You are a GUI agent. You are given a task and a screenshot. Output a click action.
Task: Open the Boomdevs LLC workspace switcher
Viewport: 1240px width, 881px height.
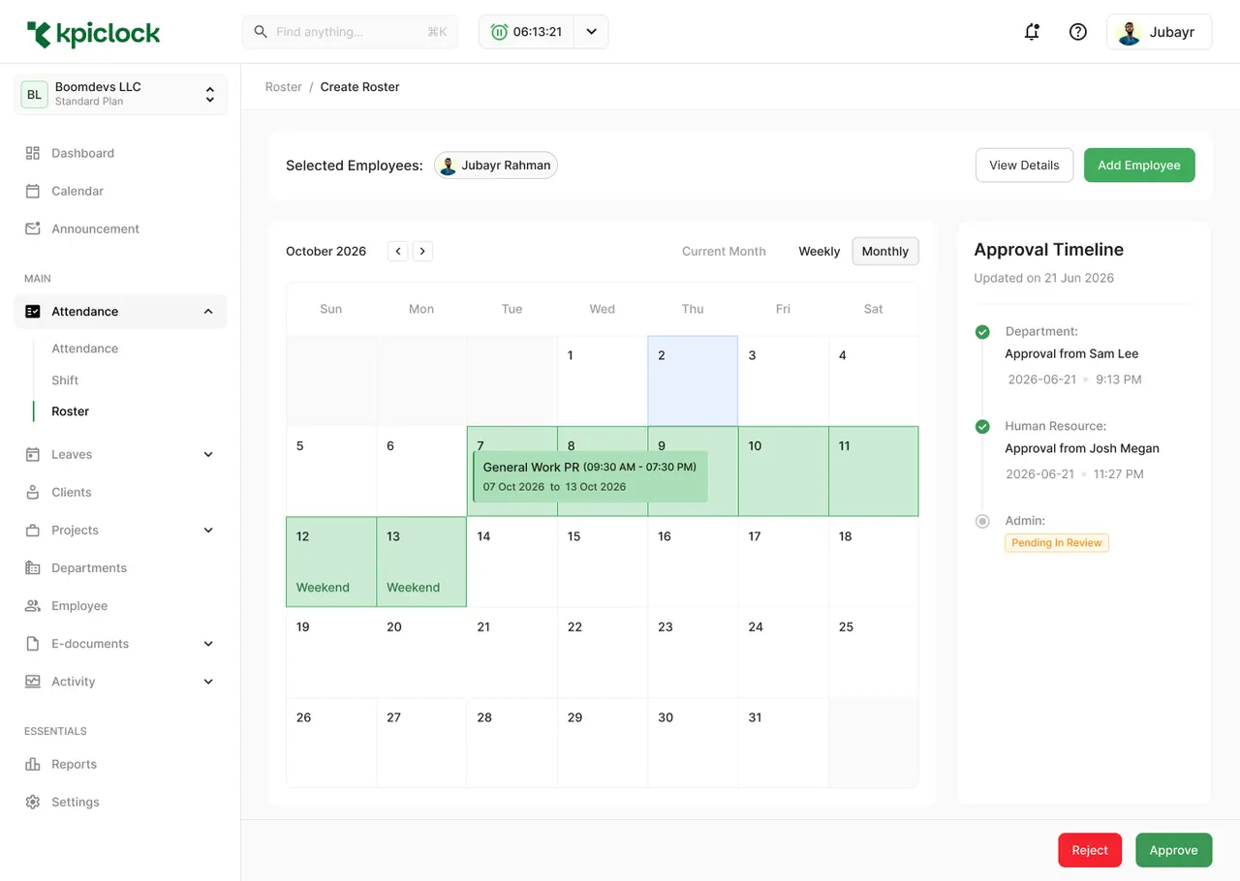[120, 94]
